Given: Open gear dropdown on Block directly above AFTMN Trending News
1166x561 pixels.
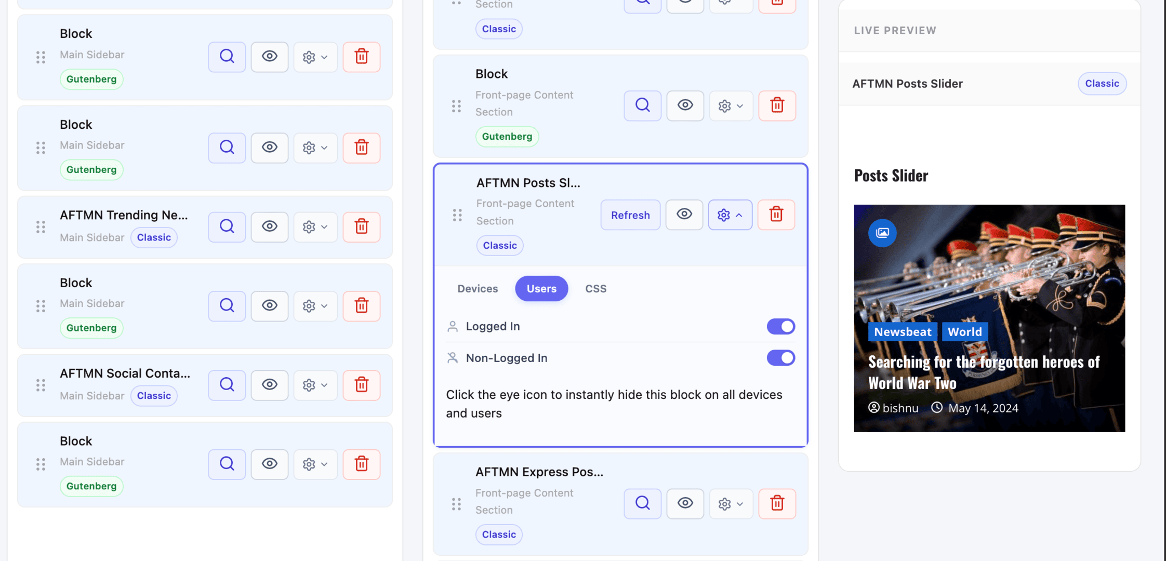Looking at the screenshot, I should 315,148.
